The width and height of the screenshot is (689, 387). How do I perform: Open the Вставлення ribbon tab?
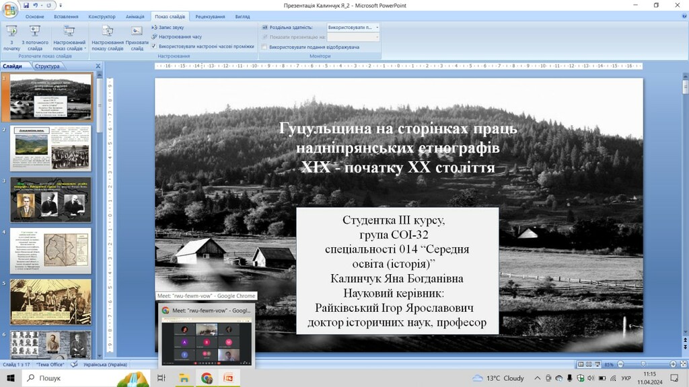point(65,16)
